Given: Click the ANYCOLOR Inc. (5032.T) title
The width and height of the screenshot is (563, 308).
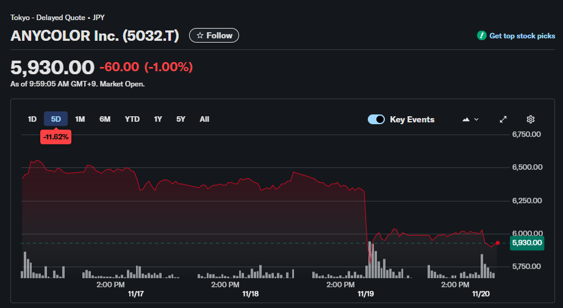Looking at the screenshot, I should coord(95,36).
